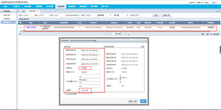Open the 充电管理 top menu item
The width and height of the screenshot is (221, 110).
[x=61, y=6]
